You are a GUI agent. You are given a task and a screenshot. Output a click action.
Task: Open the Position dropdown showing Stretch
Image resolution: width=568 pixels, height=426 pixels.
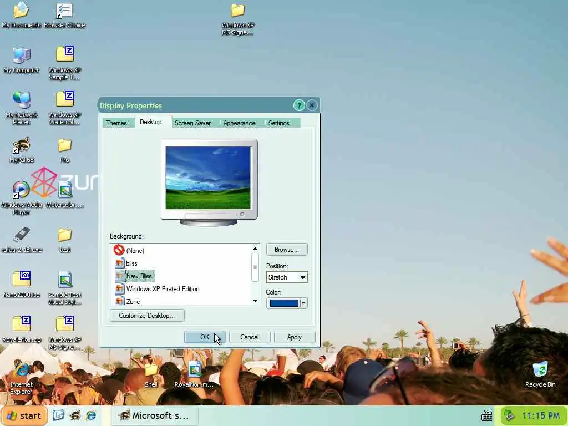287,277
